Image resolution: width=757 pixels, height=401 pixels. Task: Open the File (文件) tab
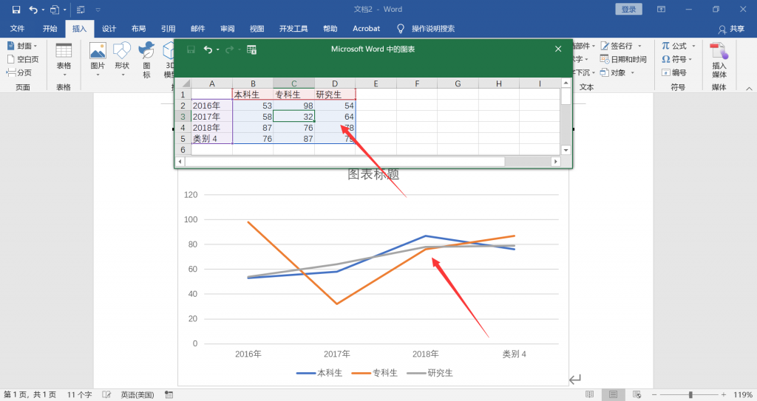(18, 29)
